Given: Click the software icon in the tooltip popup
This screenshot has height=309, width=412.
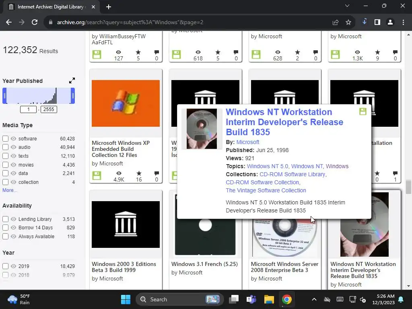Looking at the screenshot, I should pos(363,111).
